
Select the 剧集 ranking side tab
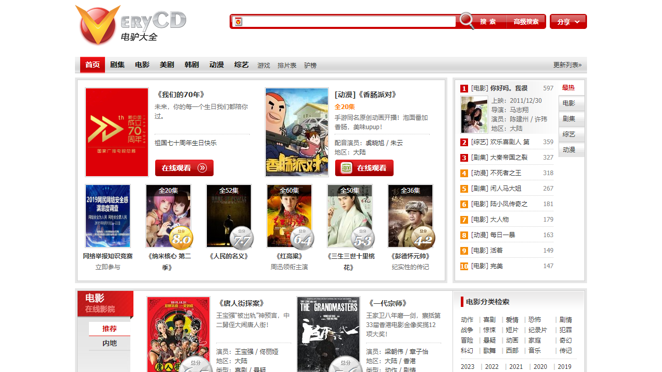point(571,119)
